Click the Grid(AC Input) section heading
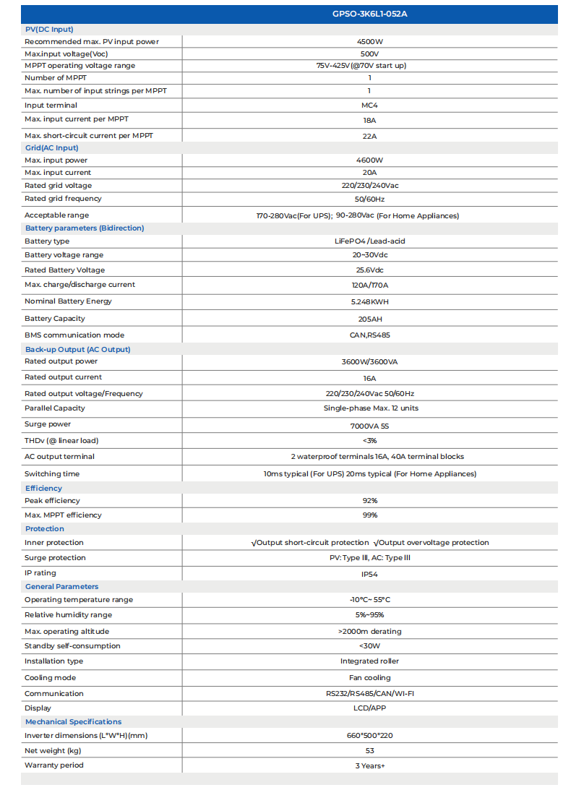584x790 pixels. tap(51, 147)
